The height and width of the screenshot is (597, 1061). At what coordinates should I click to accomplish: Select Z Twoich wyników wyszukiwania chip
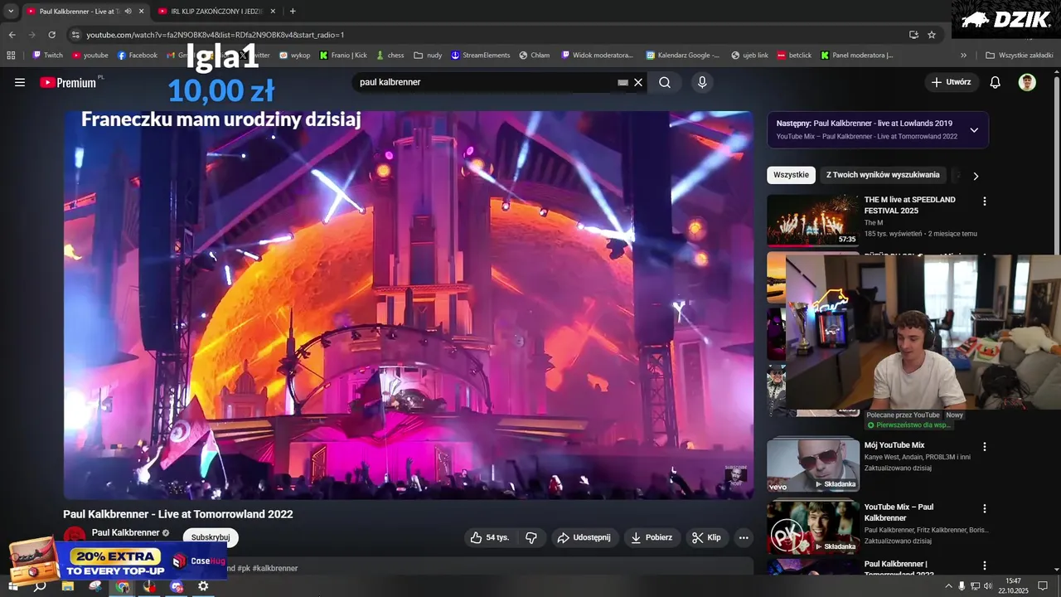click(x=883, y=175)
